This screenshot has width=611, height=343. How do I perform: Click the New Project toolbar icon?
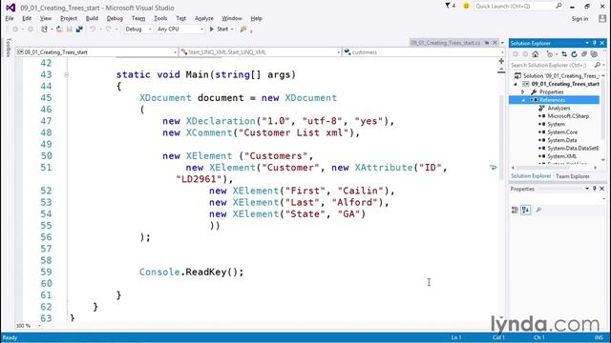click(45, 30)
